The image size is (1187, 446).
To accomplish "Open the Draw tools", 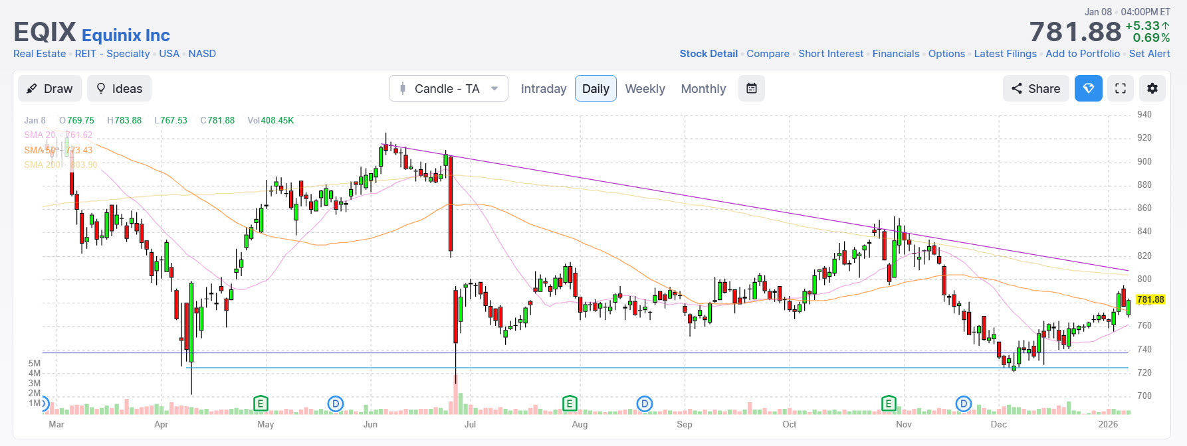I will pyautogui.click(x=50, y=88).
